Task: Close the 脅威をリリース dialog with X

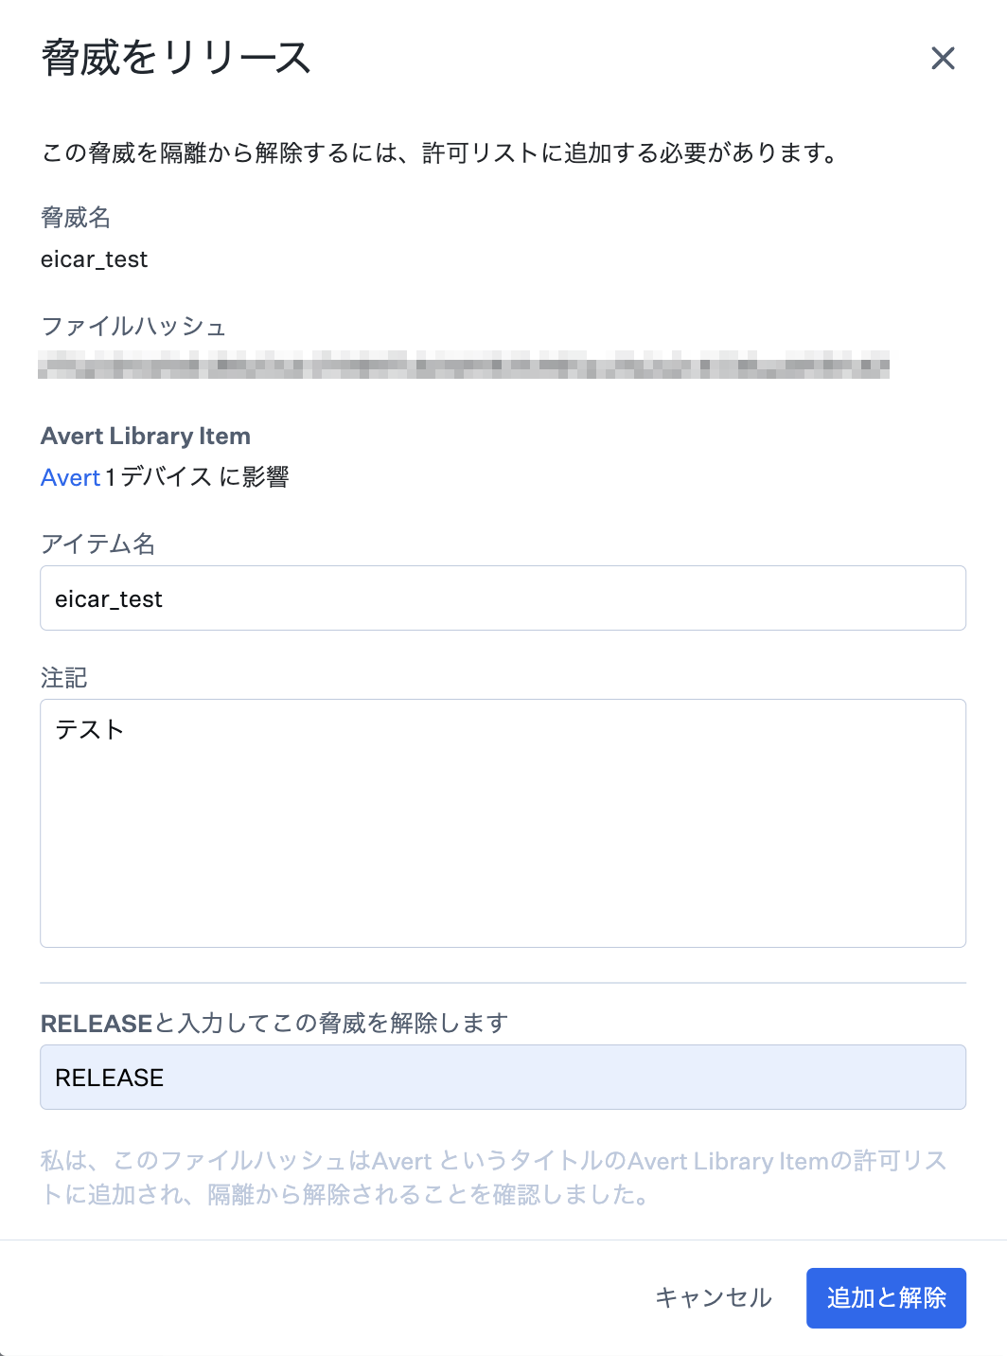Action: [943, 59]
